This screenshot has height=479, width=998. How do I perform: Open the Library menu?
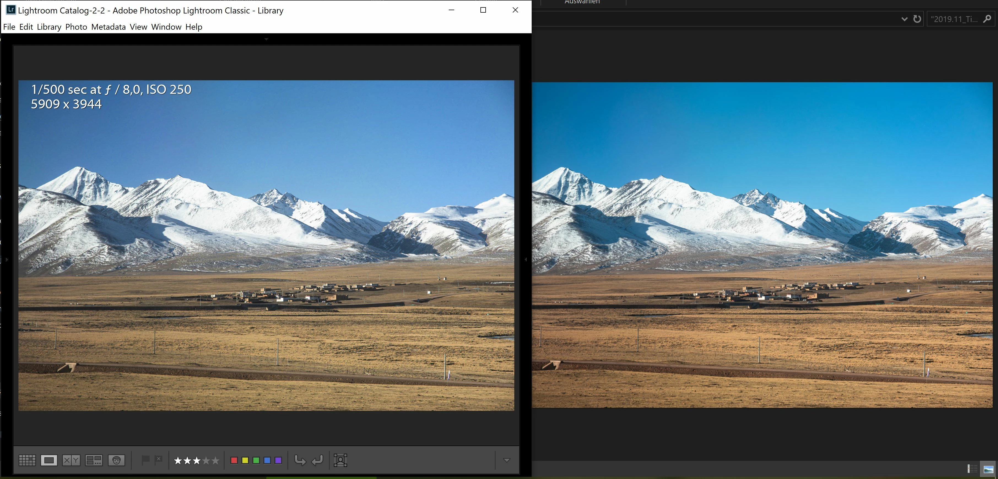pyautogui.click(x=49, y=27)
